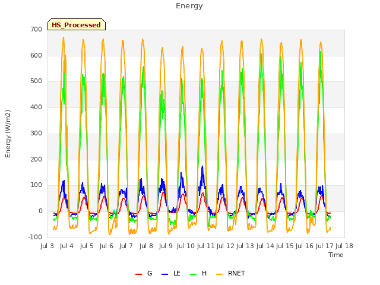Click the red G legend color marker
The height and width of the screenshot is (285, 380).
138,274
